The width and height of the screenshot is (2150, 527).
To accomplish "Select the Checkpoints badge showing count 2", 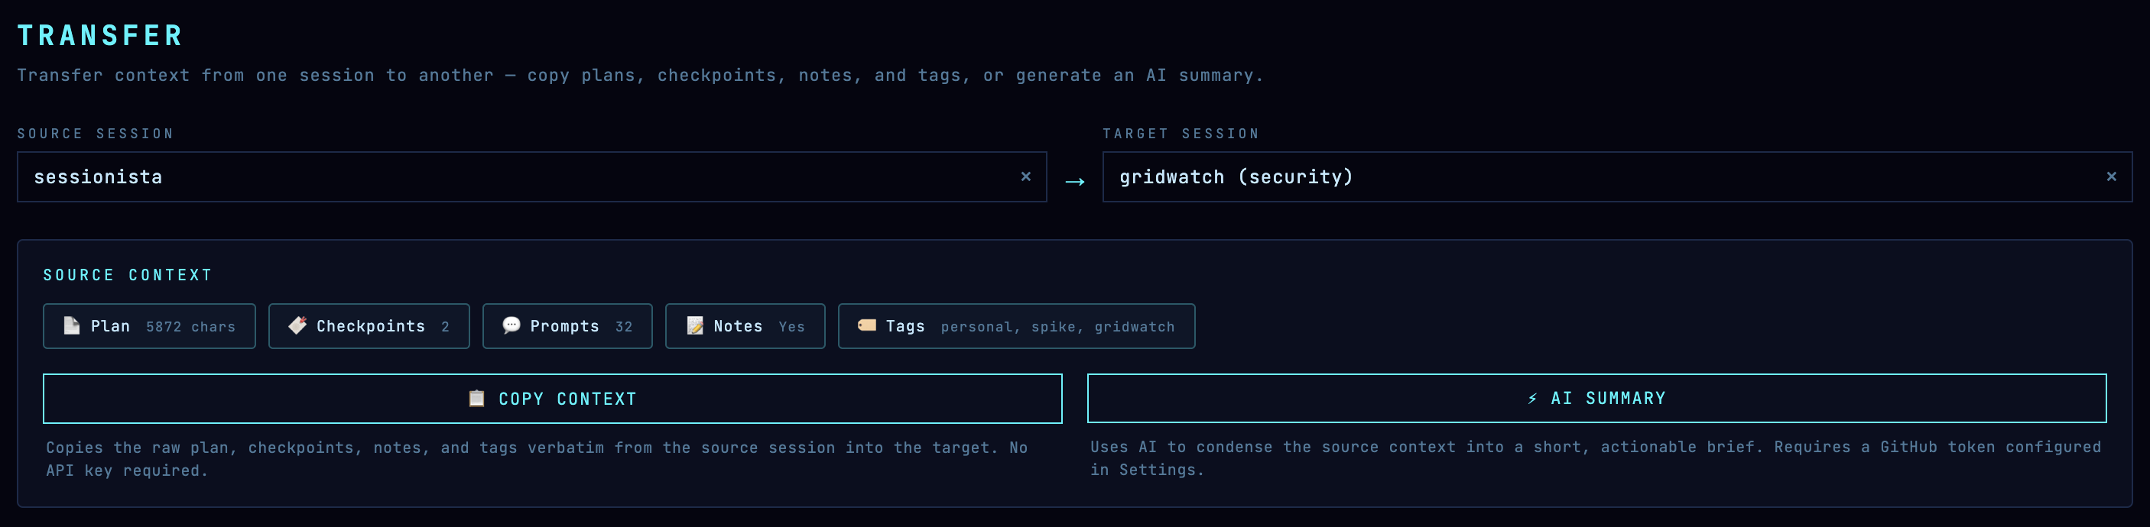I will click(368, 326).
